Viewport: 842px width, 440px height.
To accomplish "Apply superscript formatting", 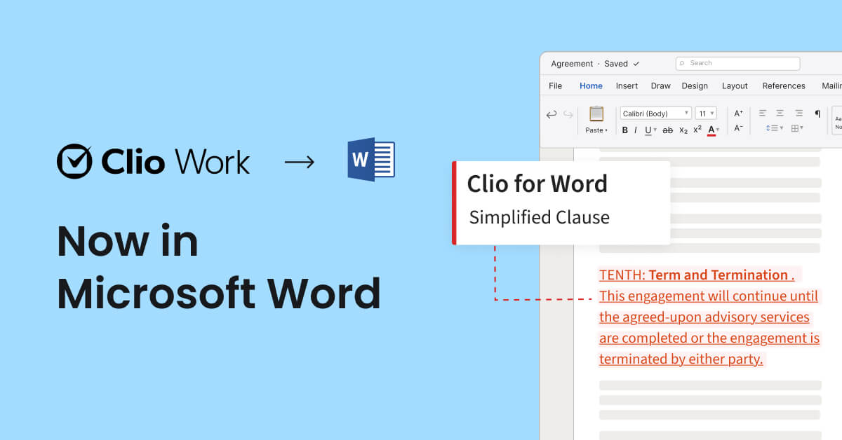I will (x=697, y=129).
